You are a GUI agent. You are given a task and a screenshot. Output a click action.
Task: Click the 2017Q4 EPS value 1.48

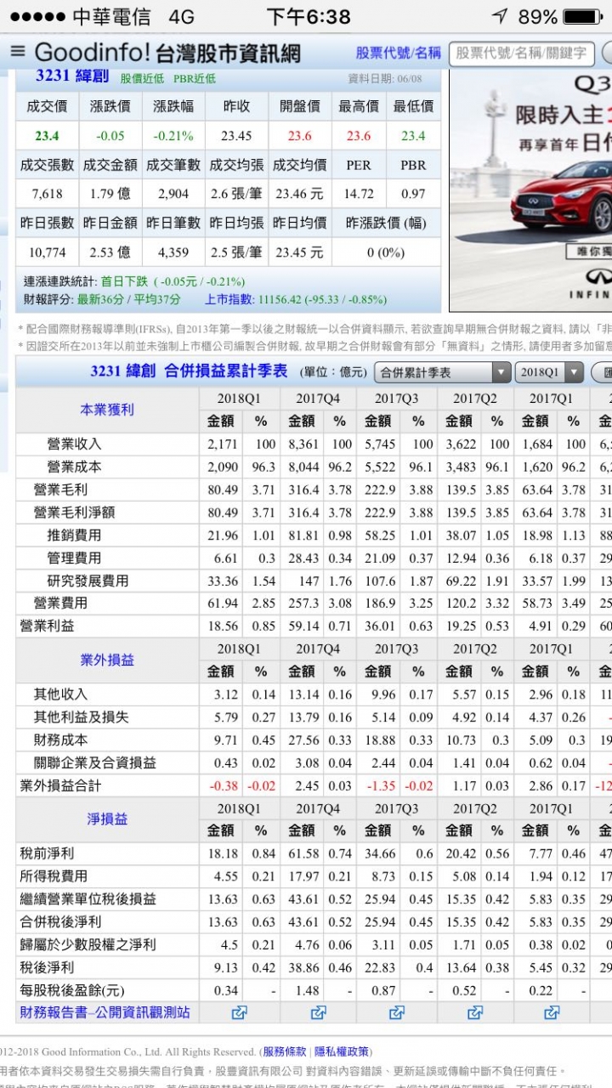[x=306, y=990]
